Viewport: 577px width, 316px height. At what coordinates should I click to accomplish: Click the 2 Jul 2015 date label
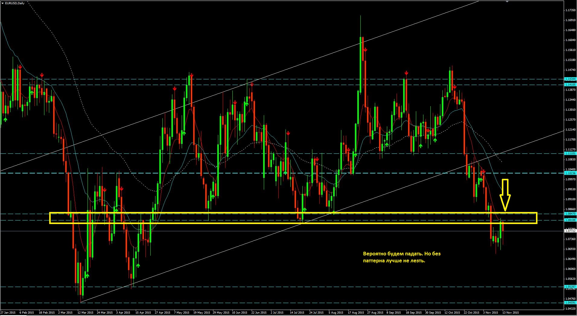tap(277, 313)
